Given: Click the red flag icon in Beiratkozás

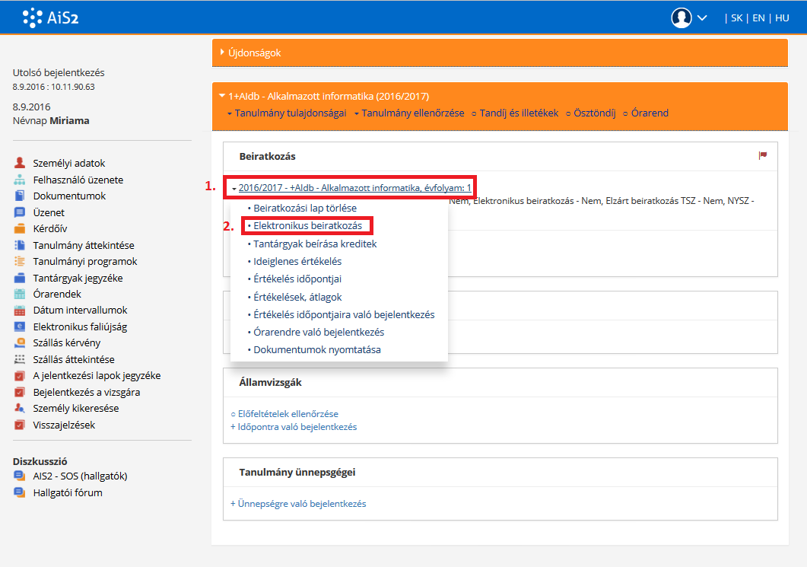Looking at the screenshot, I should click(763, 155).
